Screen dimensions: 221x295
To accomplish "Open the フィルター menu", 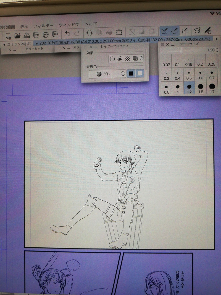I will [43, 26].
